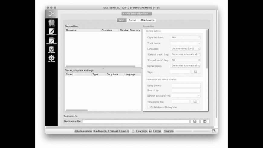
Task: Click the Language column header in tracks
Action: point(132,74)
